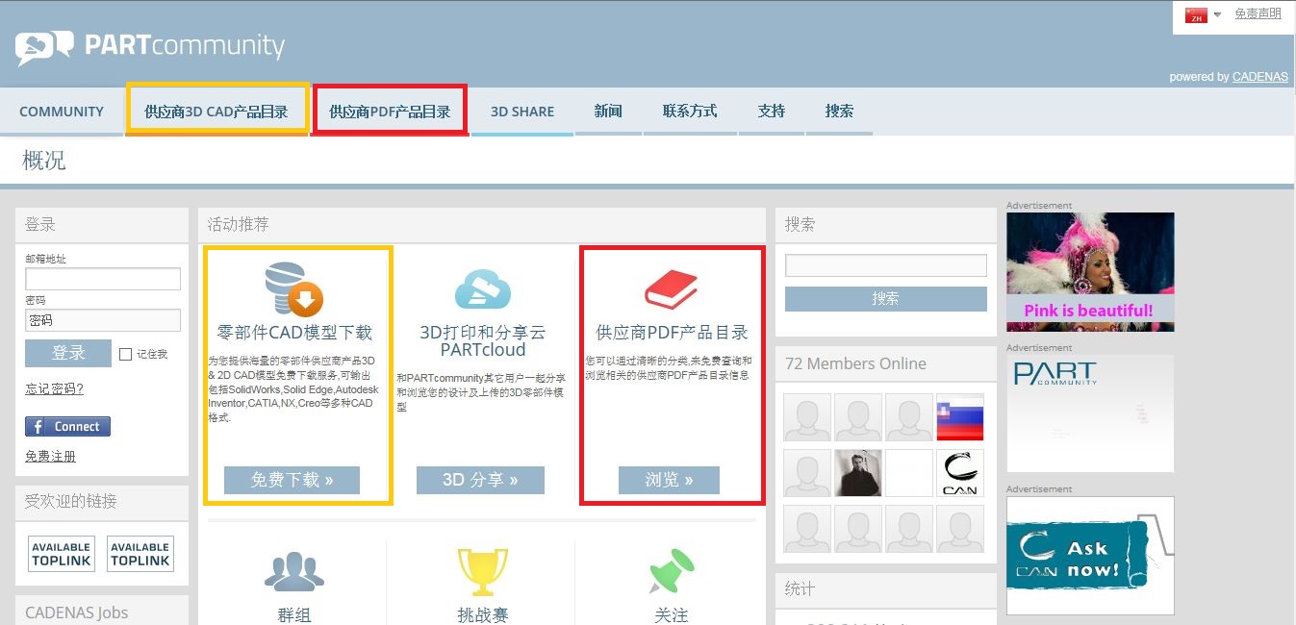Click the second AVAILABLE TOPLINK badge
Image resolution: width=1296 pixels, height=625 pixels.
click(x=140, y=554)
